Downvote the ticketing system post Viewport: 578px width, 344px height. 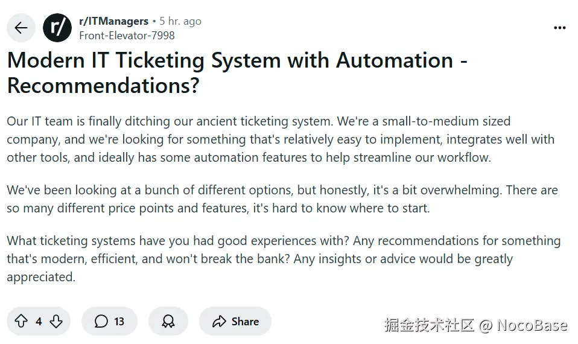click(x=56, y=321)
